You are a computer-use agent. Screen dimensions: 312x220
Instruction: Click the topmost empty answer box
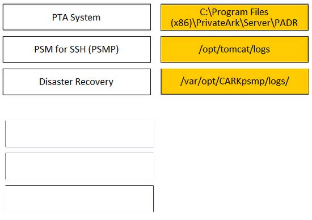(x=79, y=133)
